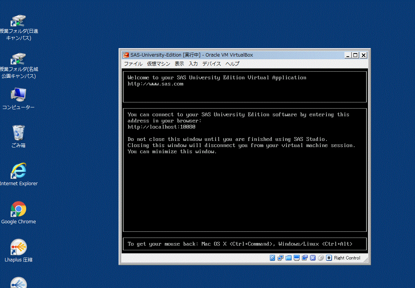Screen dimensions: 415x288
Task: Select the Google Chrome desktop shortcut
Action: (x=18, y=213)
